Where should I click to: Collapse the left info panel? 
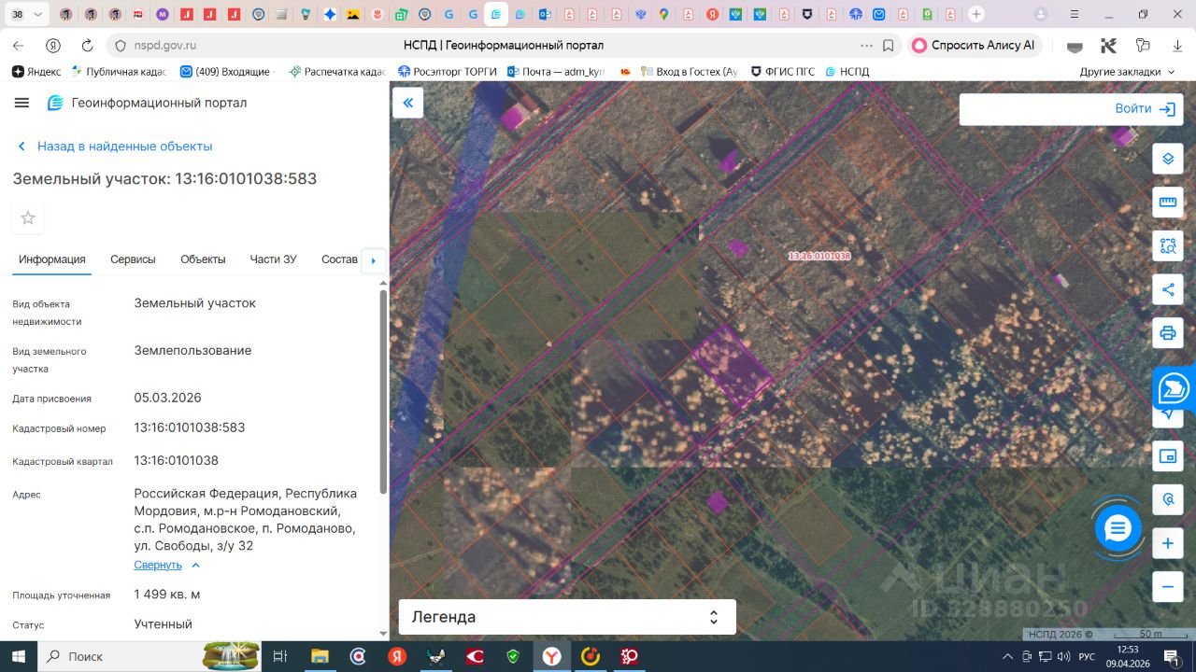[407, 103]
